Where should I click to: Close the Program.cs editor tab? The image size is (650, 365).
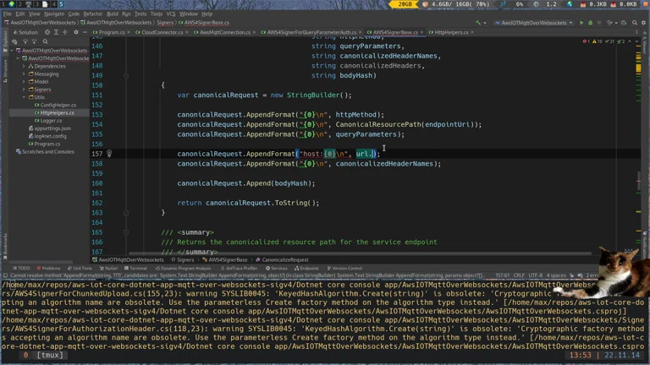(129, 32)
